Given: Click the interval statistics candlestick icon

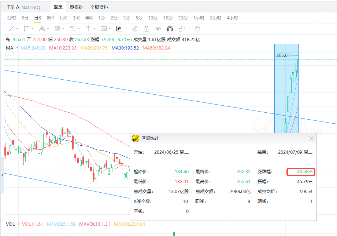Looking at the screenshot, I should (x=119, y=29).
